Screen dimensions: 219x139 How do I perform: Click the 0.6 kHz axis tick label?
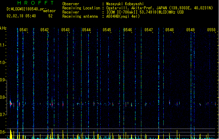pos(2,132)
